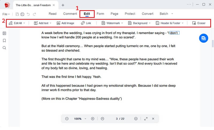Expand more tabs chevron after Batch

[x=172, y=14]
